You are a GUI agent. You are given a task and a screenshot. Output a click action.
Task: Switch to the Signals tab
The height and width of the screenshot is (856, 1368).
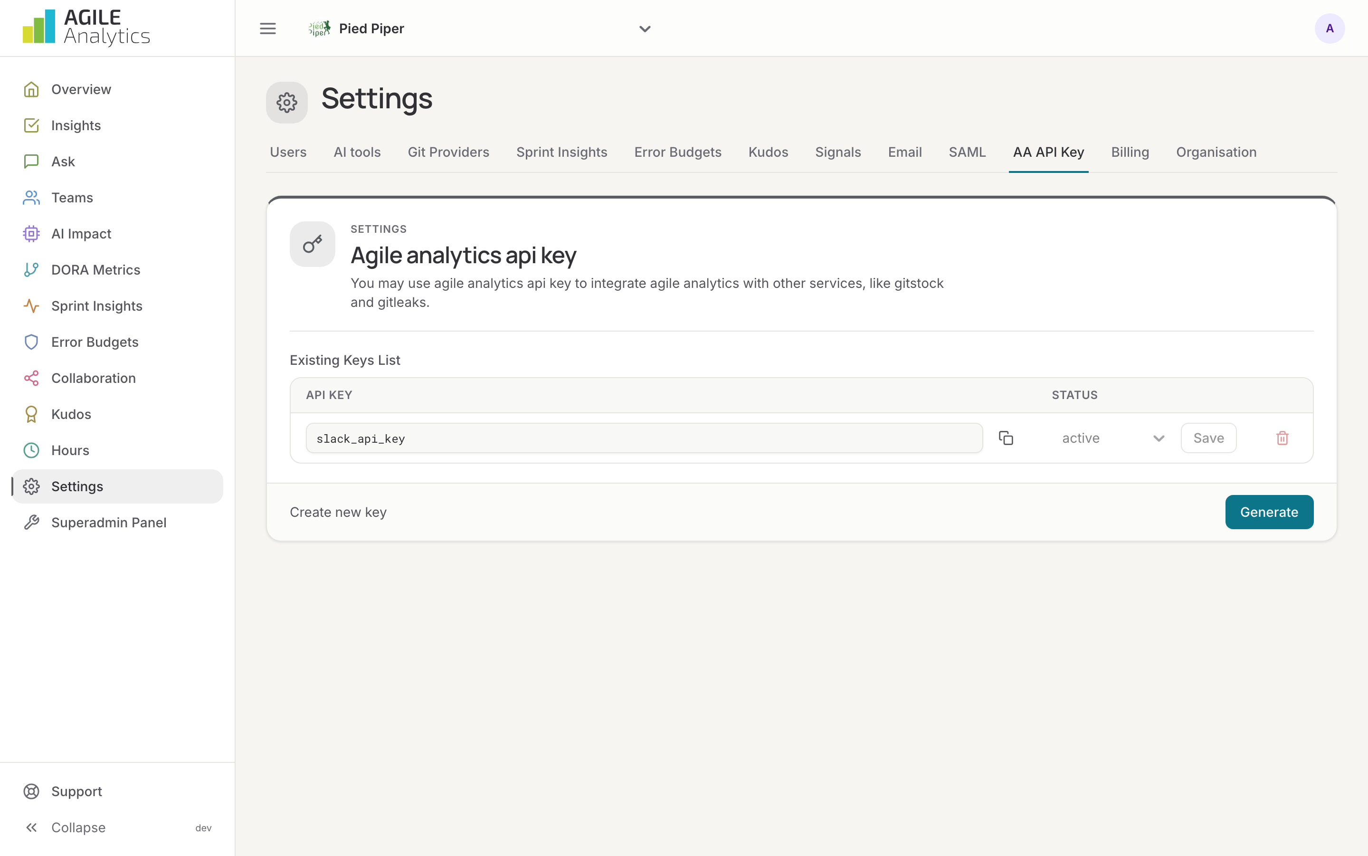point(838,152)
